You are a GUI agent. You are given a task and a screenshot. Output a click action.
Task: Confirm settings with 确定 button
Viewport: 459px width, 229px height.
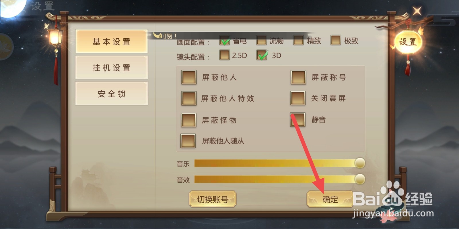330,199
